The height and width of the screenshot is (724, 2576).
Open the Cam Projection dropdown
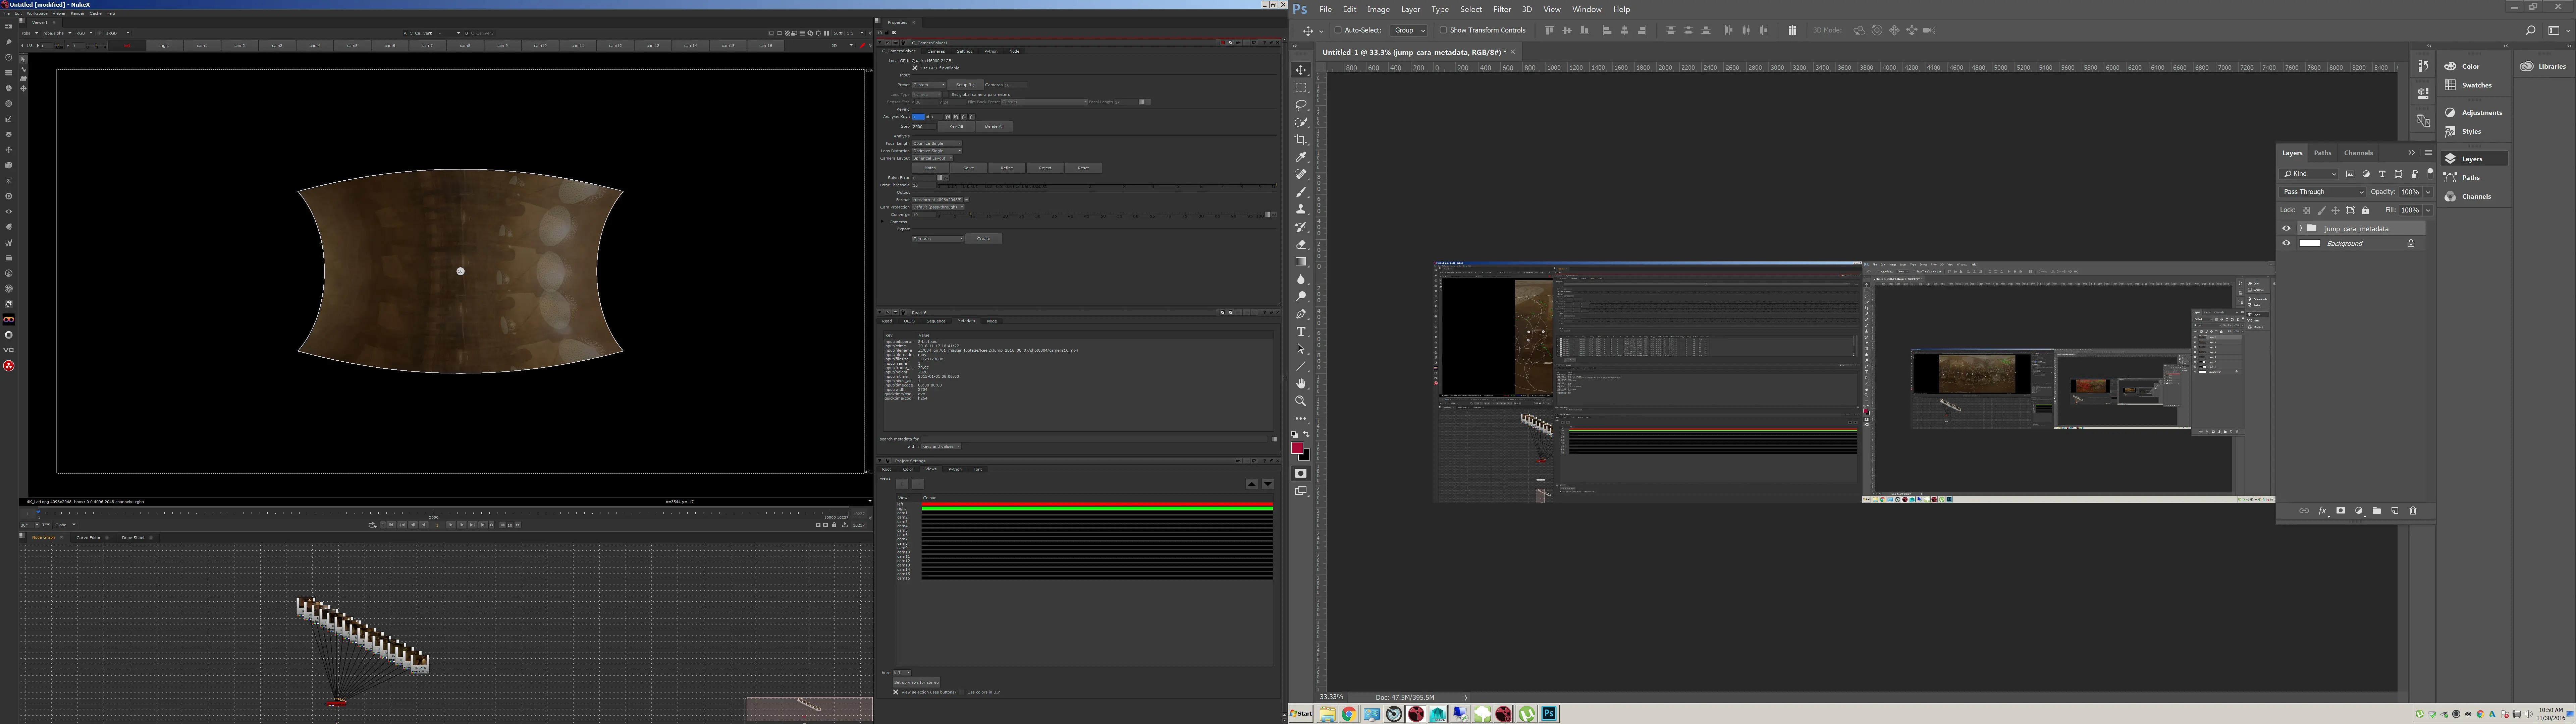[938, 207]
